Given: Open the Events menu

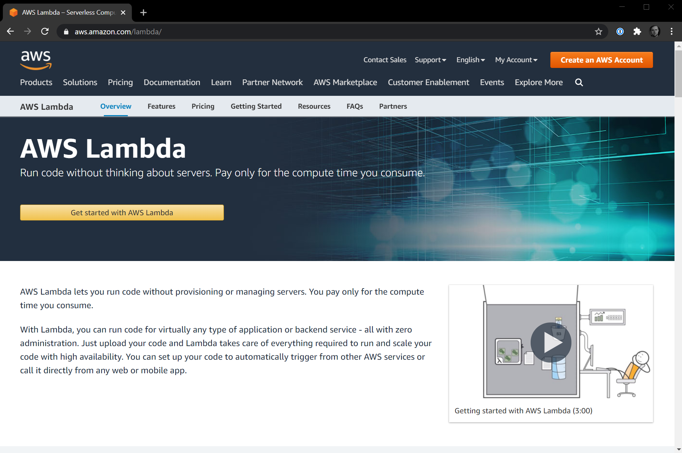Looking at the screenshot, I should tap(492, 83).
